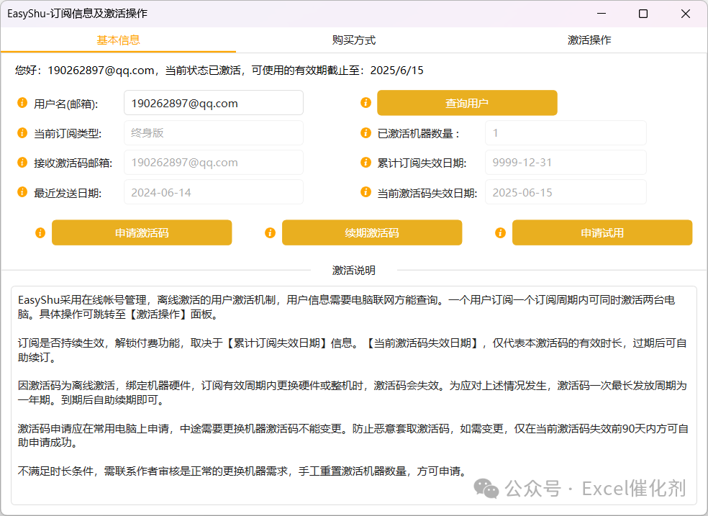
Task: Click info icon beside 接收激活码邮箱 label
Action: tap(22, 162)
